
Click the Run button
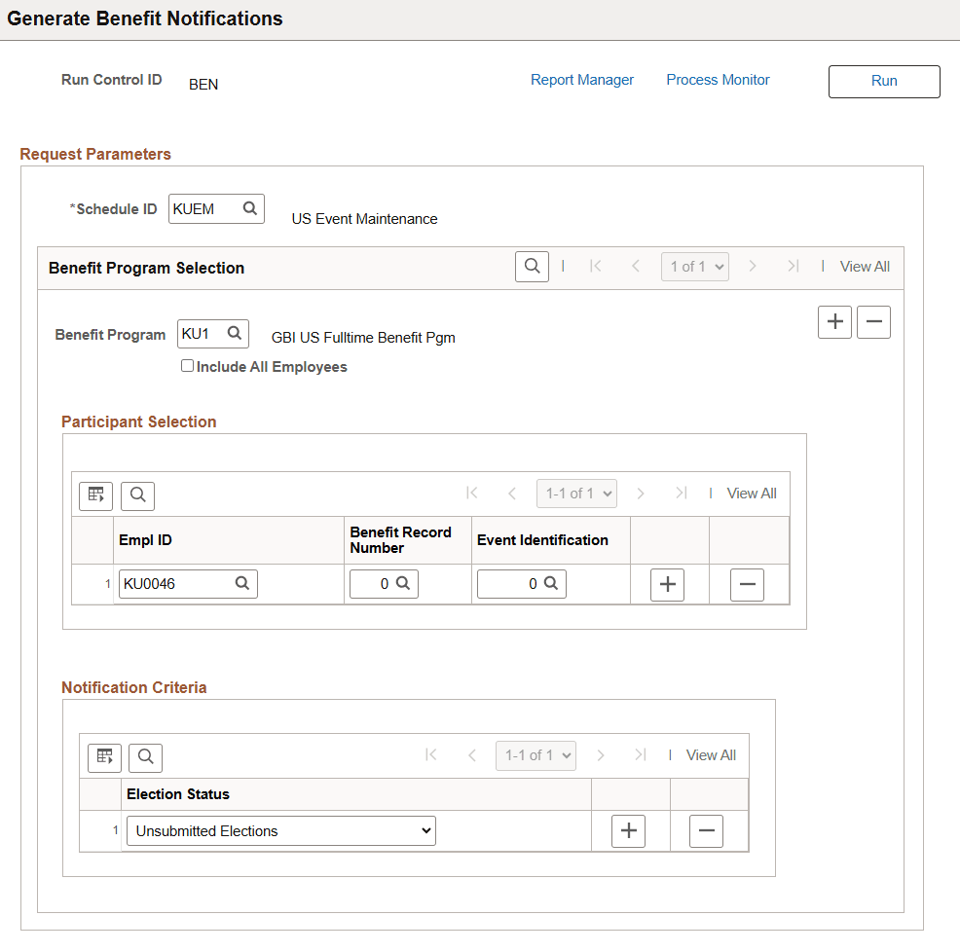coord(883,81)
